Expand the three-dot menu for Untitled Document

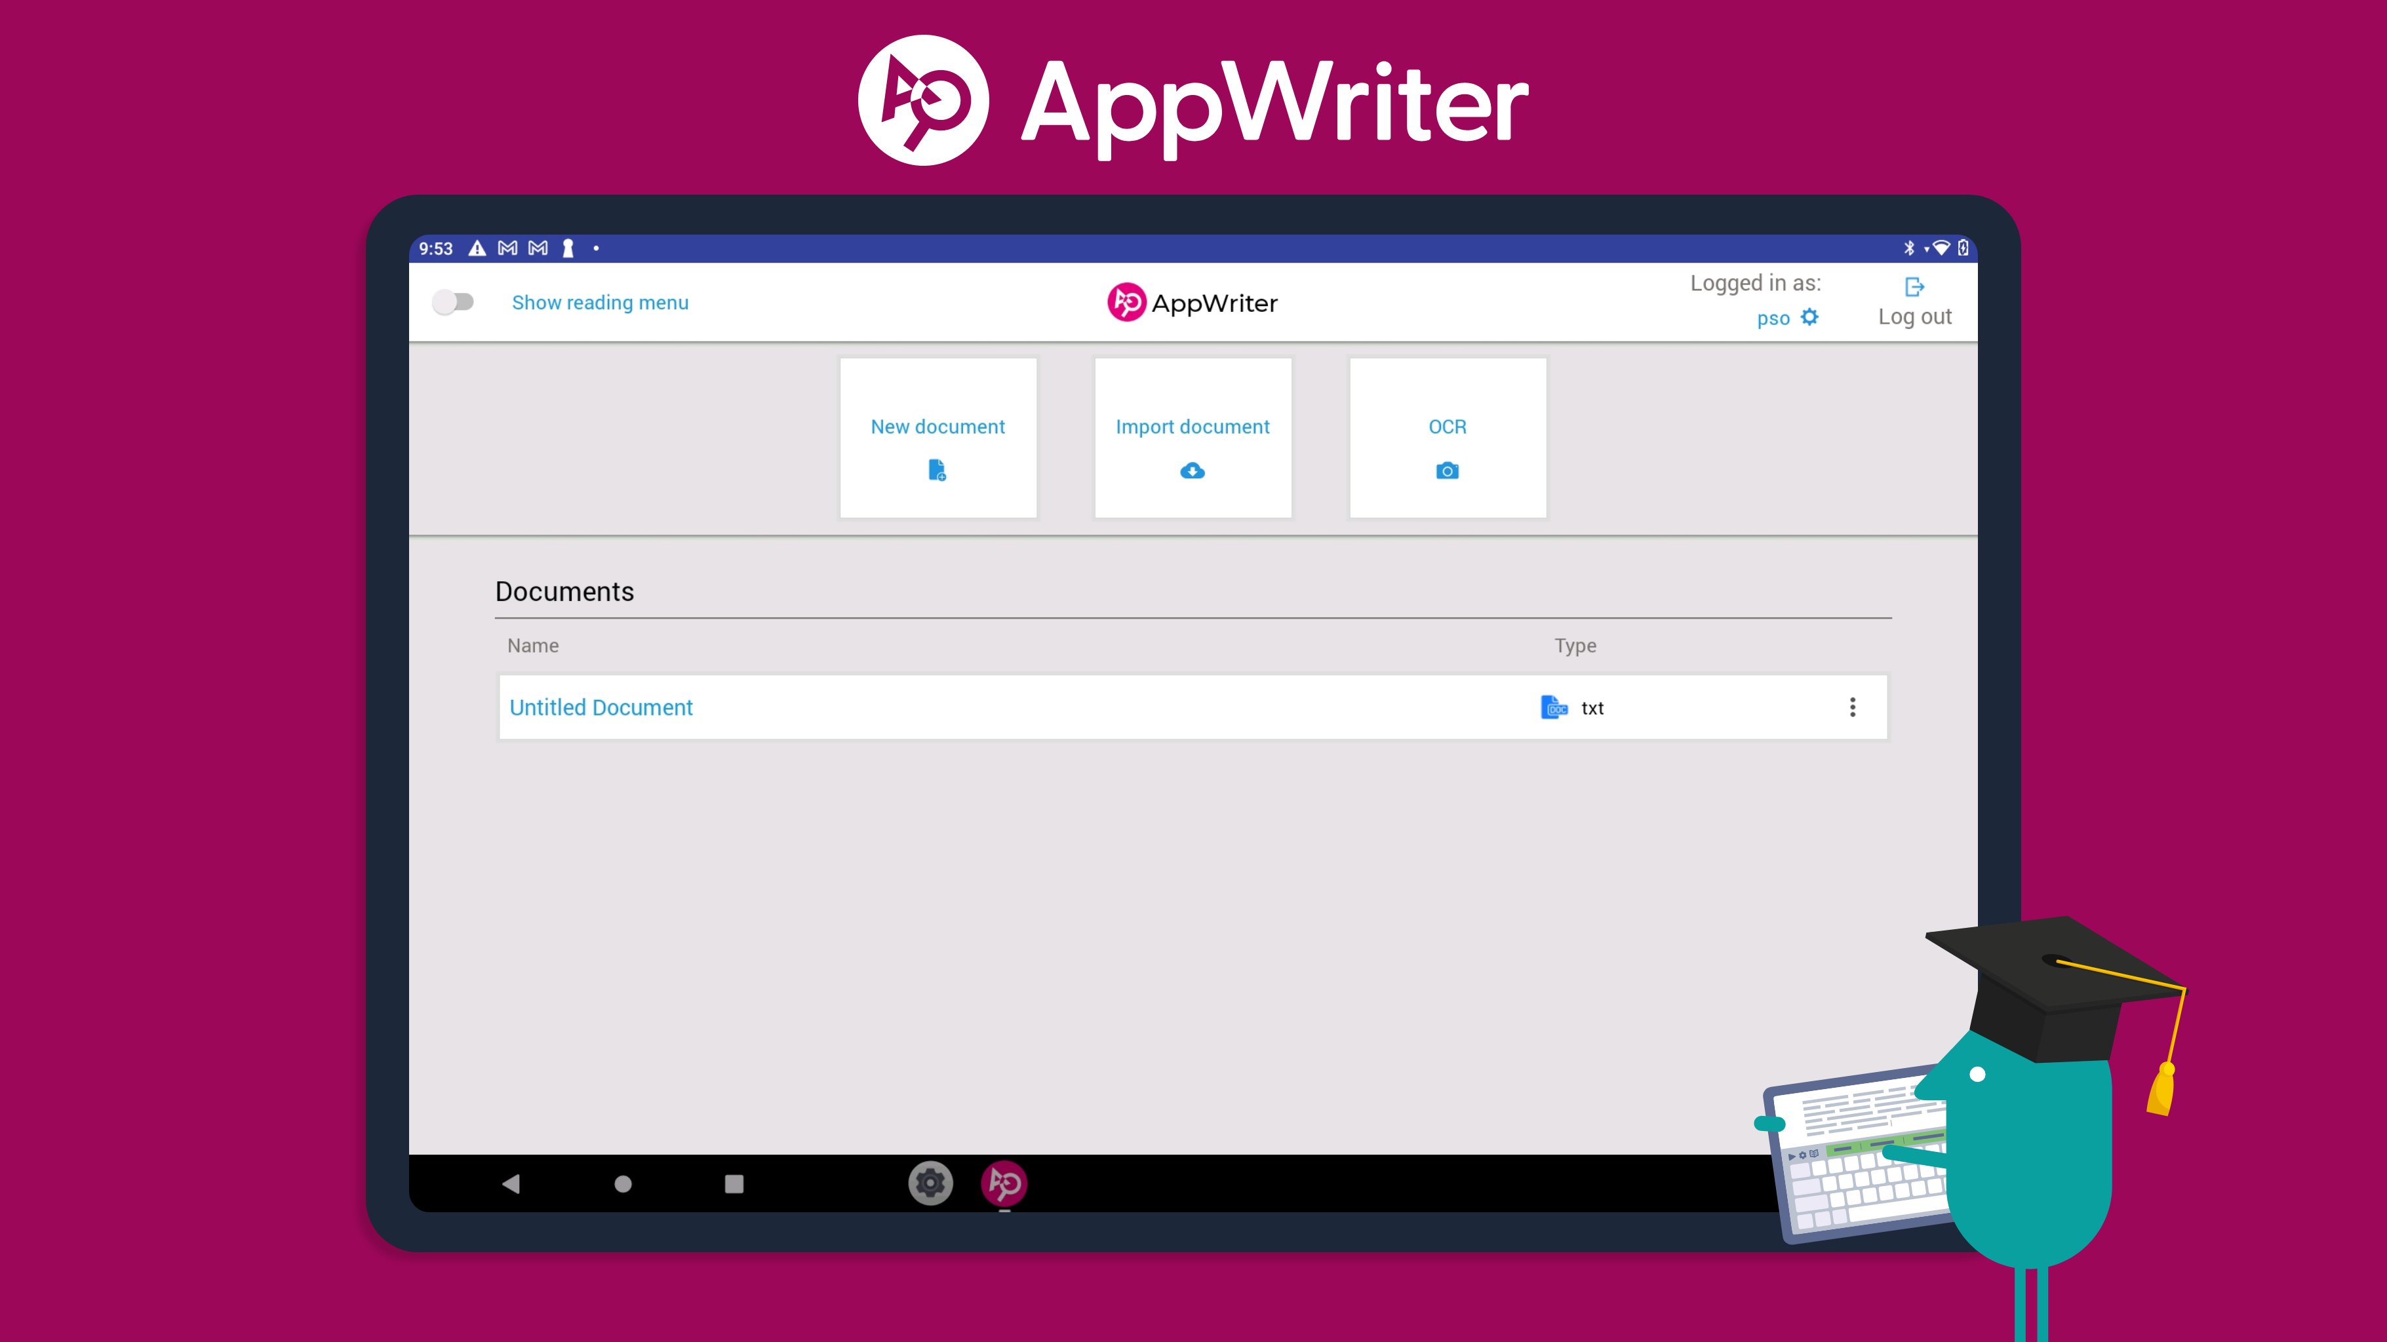coord(1852,708)
